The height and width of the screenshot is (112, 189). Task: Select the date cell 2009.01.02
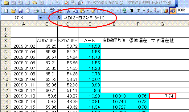pos(24,46)
